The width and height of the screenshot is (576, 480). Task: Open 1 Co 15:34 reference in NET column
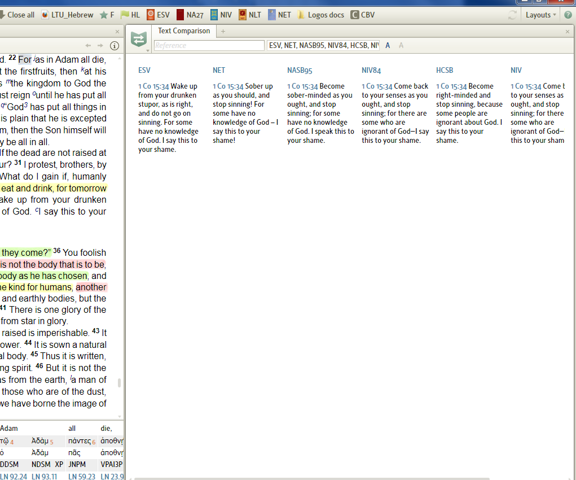click(228, 86)
